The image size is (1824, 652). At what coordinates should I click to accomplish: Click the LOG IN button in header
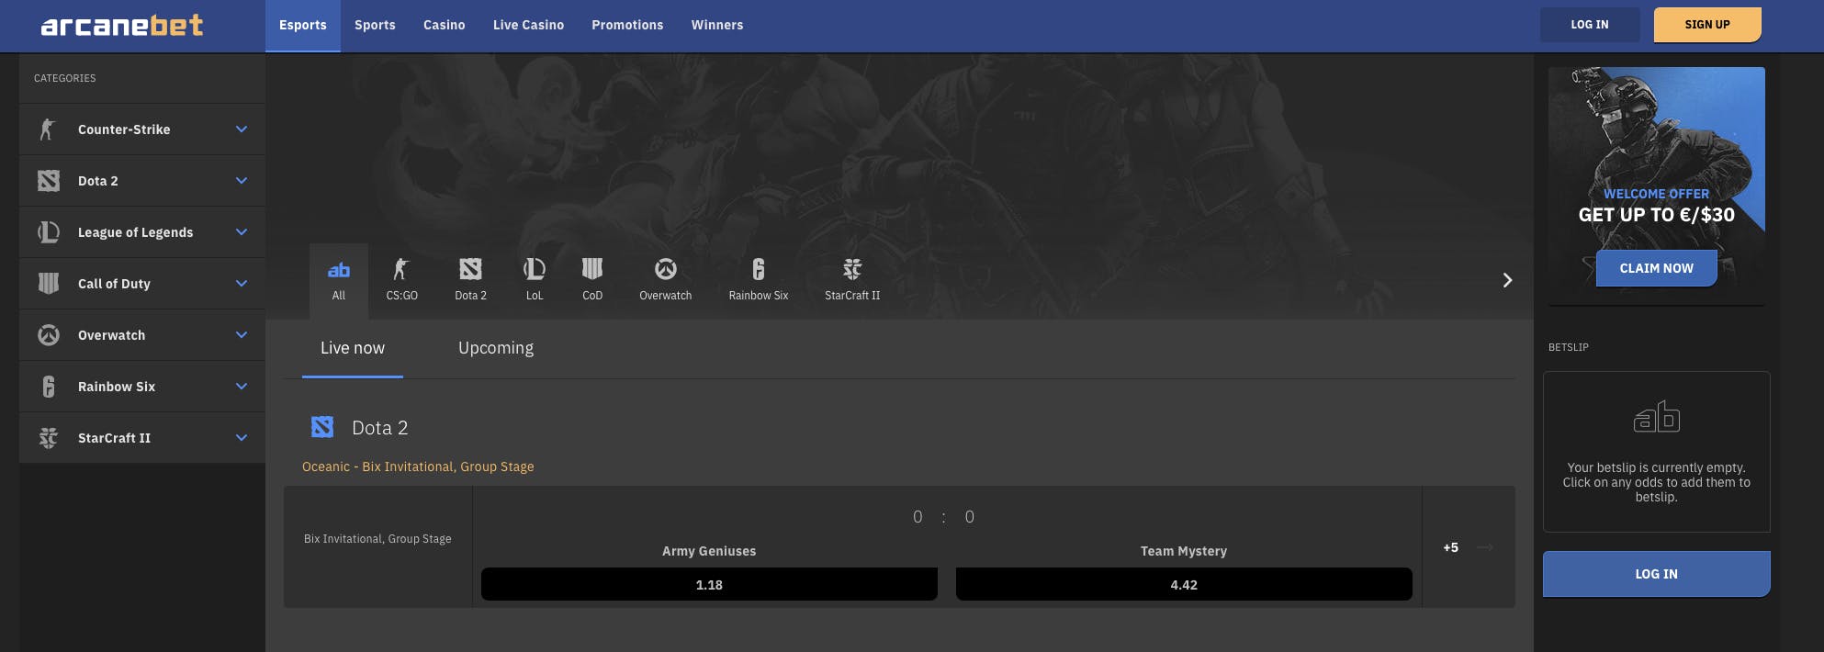pyautogui.click(x=1590, y=25)
